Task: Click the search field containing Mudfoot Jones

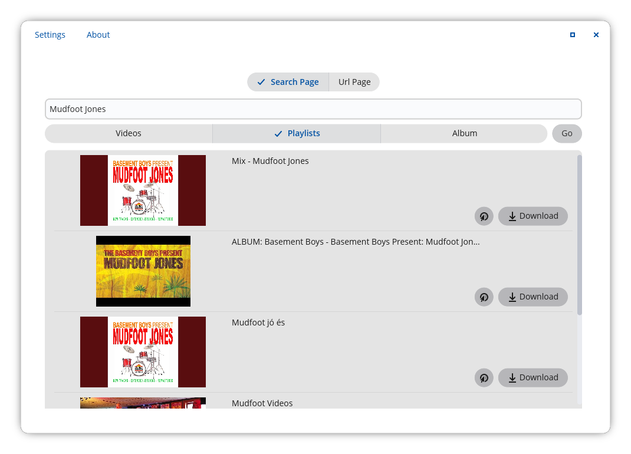Action: point(313,109)
